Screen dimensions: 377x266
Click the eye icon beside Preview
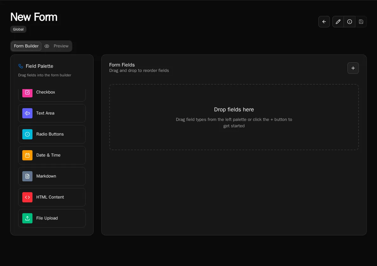click(47, 46)
